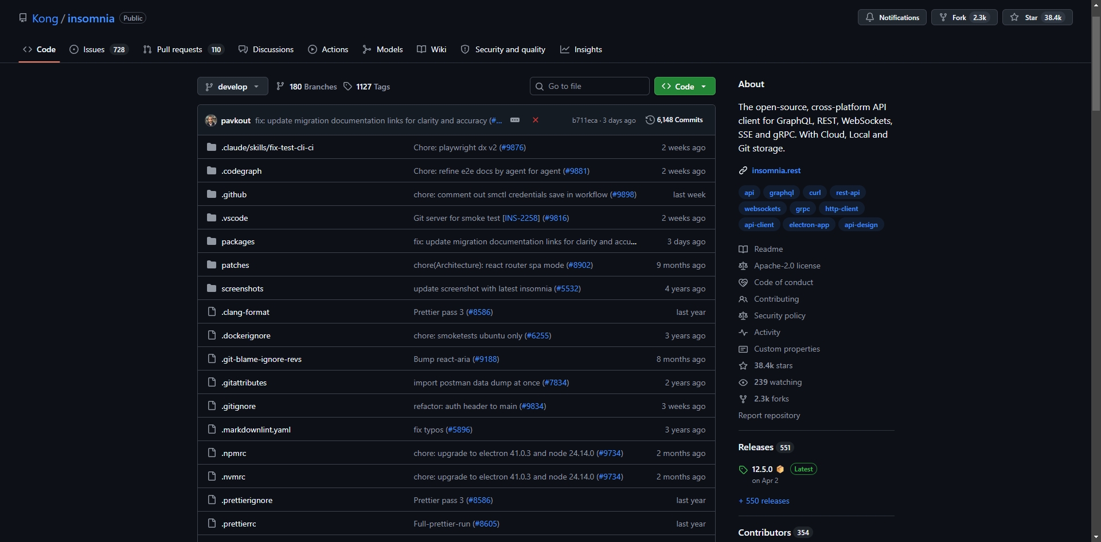This screenshot has height=542, width=1101.
Task: Open the Contributors 354 heading link
Action: point(774,532)
